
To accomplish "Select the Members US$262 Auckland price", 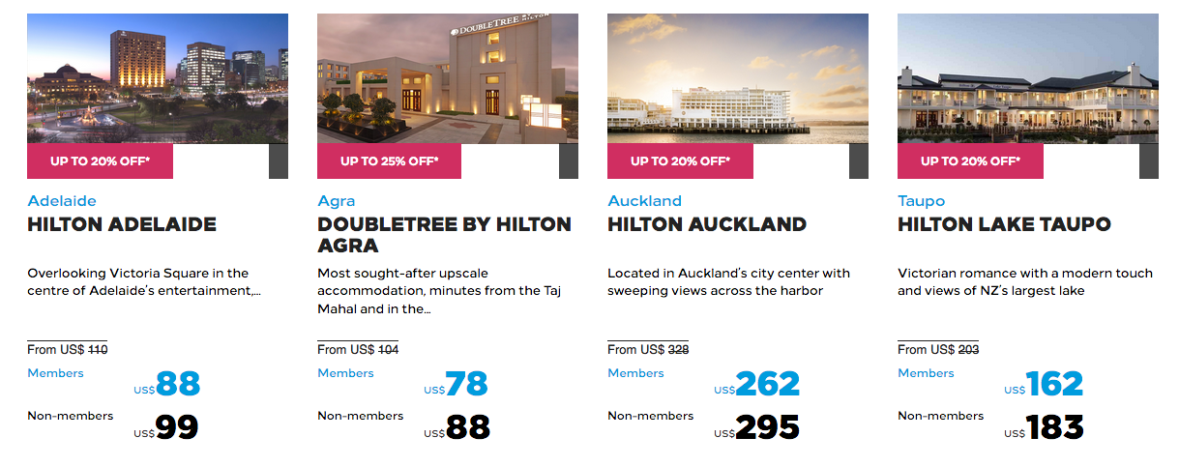I will pos(767,385).
